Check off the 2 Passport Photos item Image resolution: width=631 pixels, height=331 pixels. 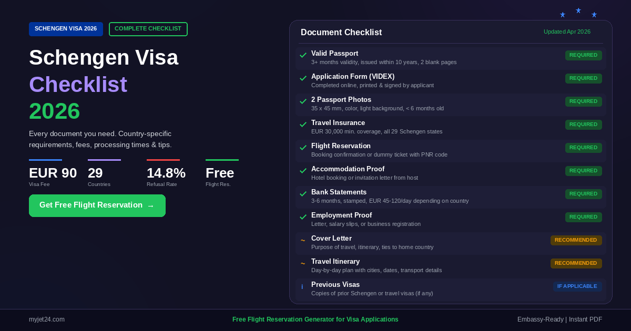click(x=303, y=101)
